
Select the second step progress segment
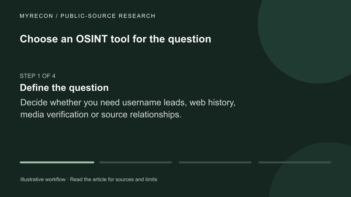[x=135, y=162]
